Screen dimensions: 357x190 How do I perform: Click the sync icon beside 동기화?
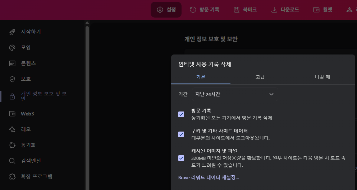pyautogui.click(x=12, y=145)
